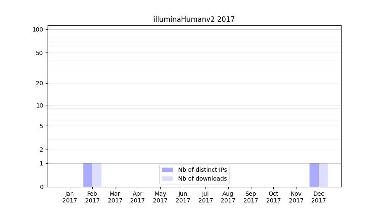Click the 'Apr 2017' x-axis label
Viewport: 379px width, 210px height.
coord(138,197)
